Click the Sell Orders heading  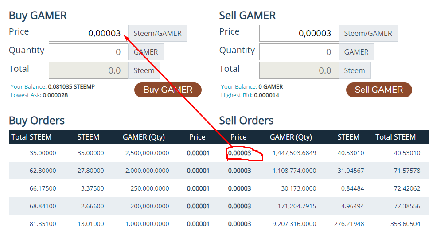[x=246, y=121]
